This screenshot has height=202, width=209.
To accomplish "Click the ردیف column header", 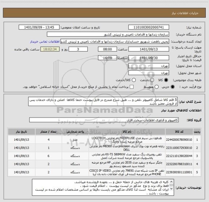I will (x=197, y=132).
